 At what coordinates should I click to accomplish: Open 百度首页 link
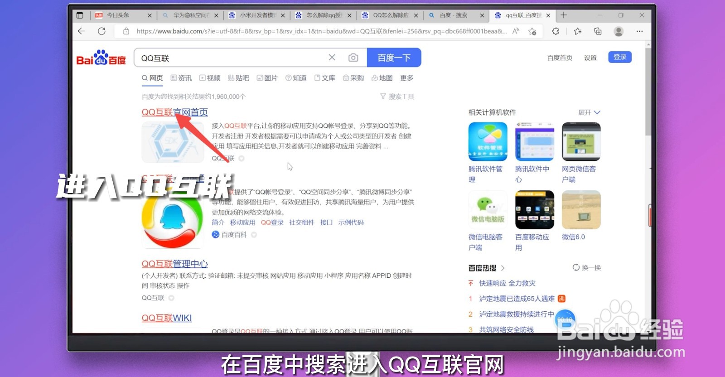pyautogui.click(x=560, y=58)
